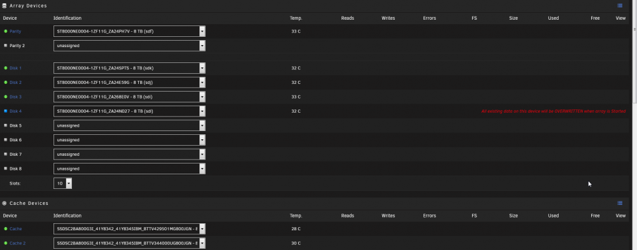The height and width of the screenshot is (250, 637).
Task: Open the Parity device link
Action: click(15, 31)
